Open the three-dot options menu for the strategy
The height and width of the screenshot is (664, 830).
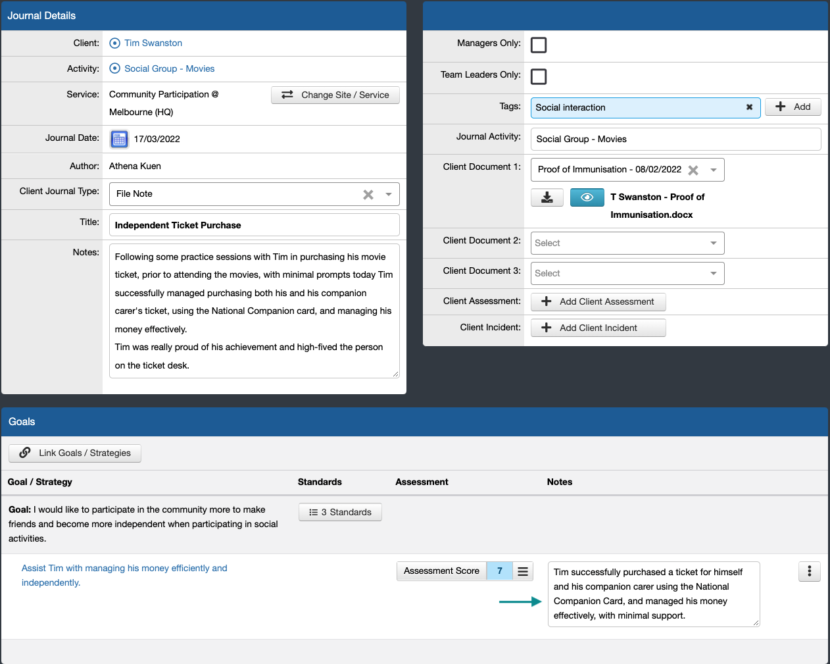tap(810, 571)
